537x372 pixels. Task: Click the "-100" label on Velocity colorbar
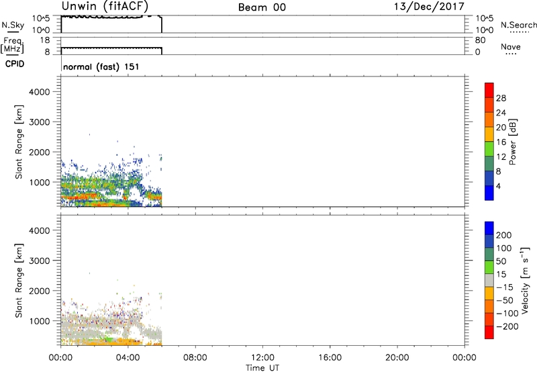pyautogui.click(x=507, y=314)
